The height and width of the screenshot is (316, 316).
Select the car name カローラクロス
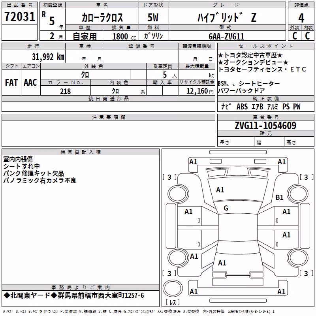click(102, 17)
